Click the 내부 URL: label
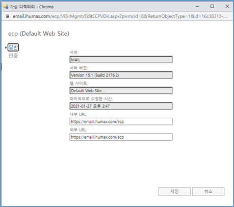The width and height of the screenshot is (234, 207). tap(79, 114)
